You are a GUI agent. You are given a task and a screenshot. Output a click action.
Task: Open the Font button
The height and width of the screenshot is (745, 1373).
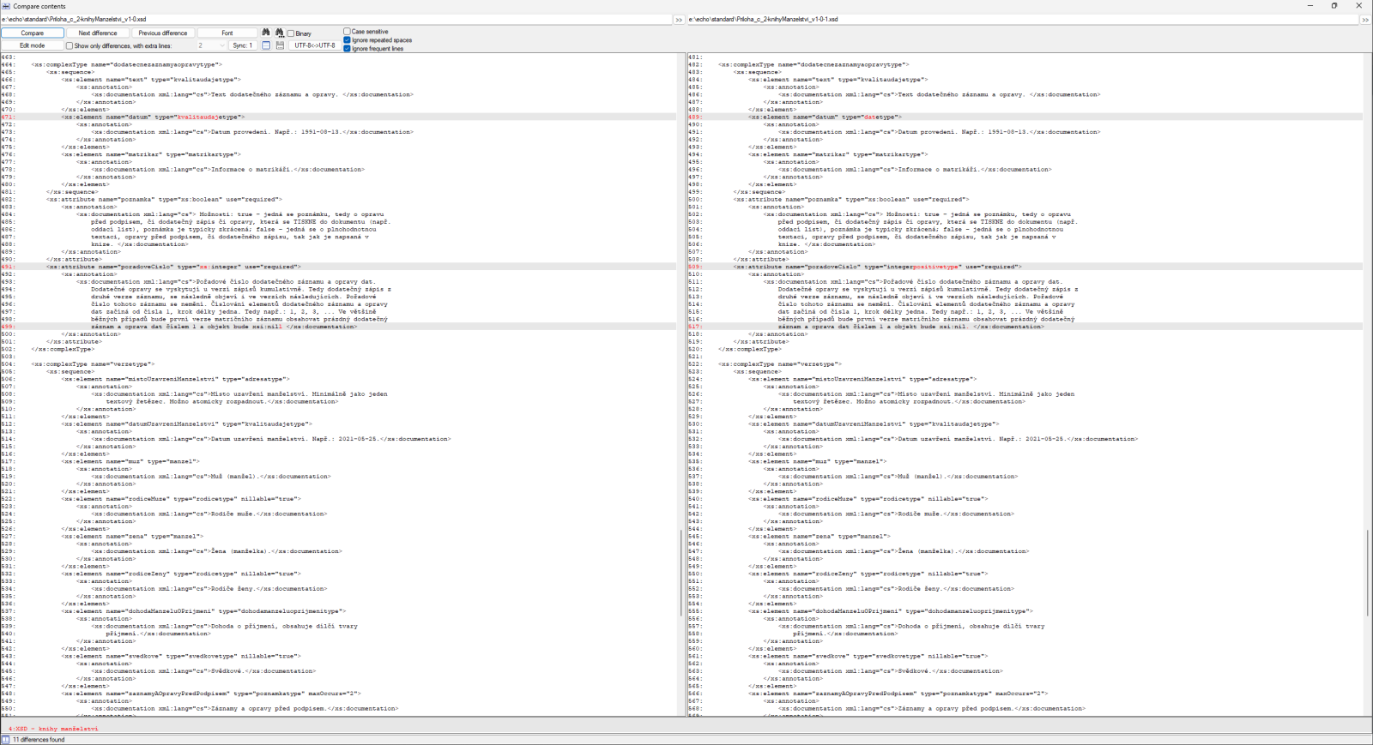click(227, 33)
